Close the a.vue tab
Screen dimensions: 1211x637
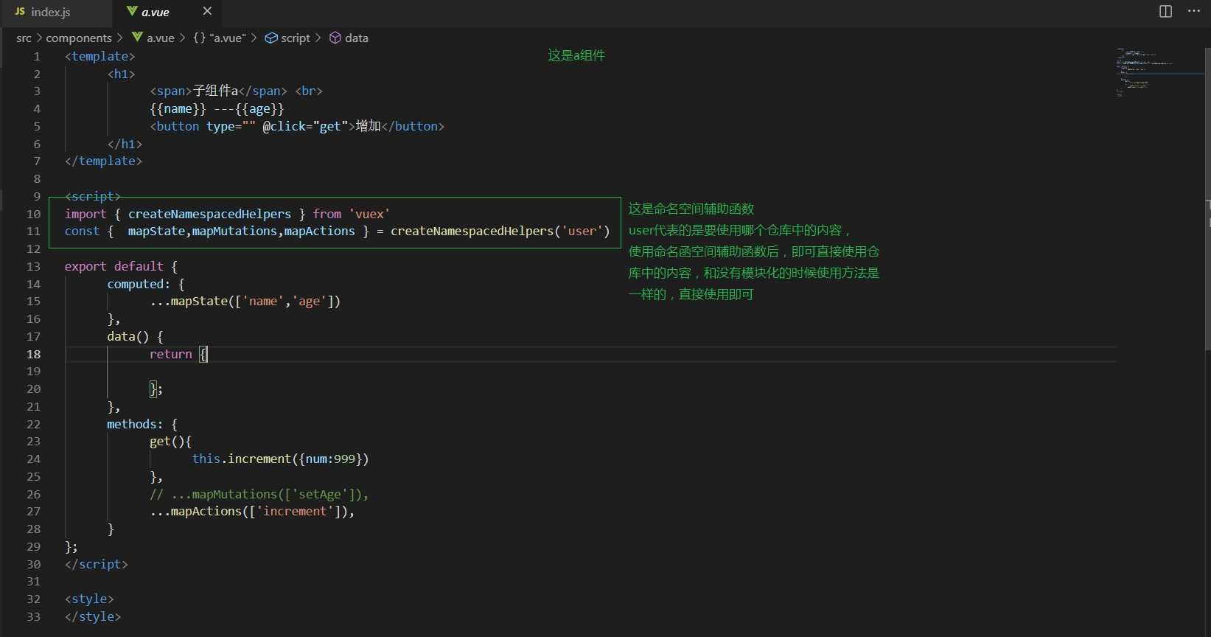pyautogui.click(x=207, y=11)
